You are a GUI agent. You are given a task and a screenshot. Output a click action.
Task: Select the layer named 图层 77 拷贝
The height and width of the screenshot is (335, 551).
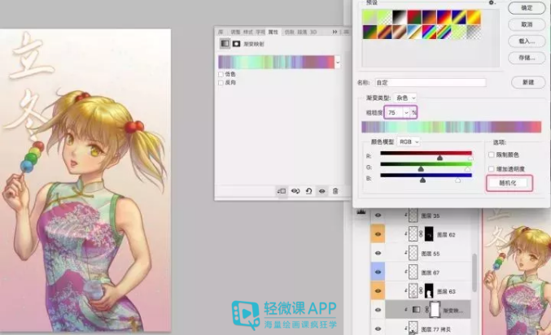(x=435, y=329)
